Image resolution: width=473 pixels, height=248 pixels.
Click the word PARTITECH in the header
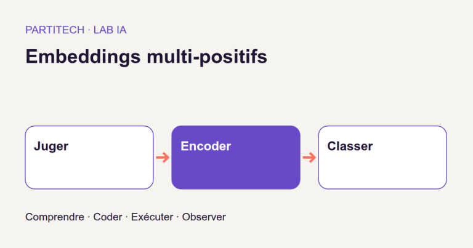[55, 30]
